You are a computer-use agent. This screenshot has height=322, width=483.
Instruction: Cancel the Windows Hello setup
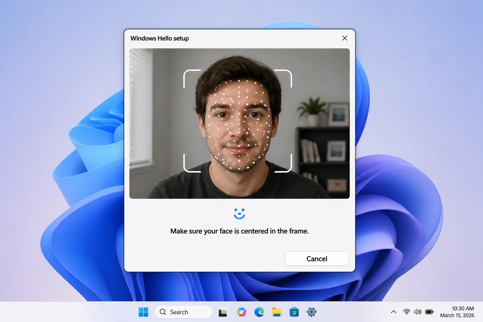click(317, 258)
